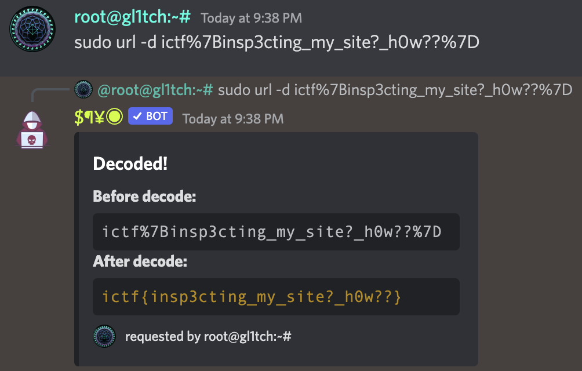Click the encoded ictf%7B code block
Image resolution: width=582 pixels, height=371 pixels.
pyautogui.click(x=276, y=232)
